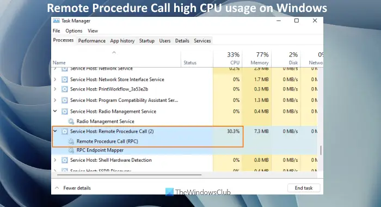Viewport: 381px width, 207px height.
Task: Click the Fewer details link
Action: tap(77, 188)
